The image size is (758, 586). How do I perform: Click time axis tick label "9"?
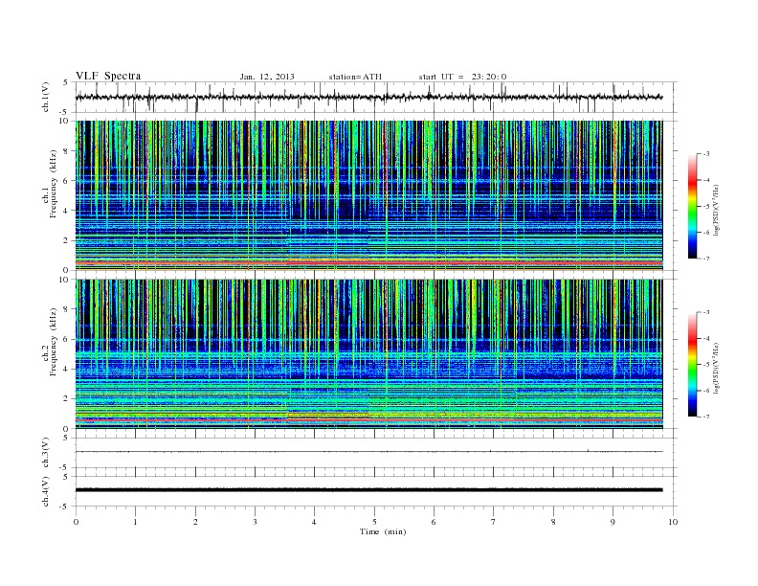613,522
